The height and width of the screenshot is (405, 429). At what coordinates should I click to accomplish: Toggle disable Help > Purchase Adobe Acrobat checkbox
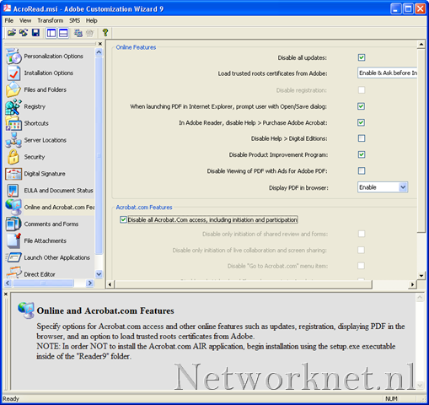[362, 122]
